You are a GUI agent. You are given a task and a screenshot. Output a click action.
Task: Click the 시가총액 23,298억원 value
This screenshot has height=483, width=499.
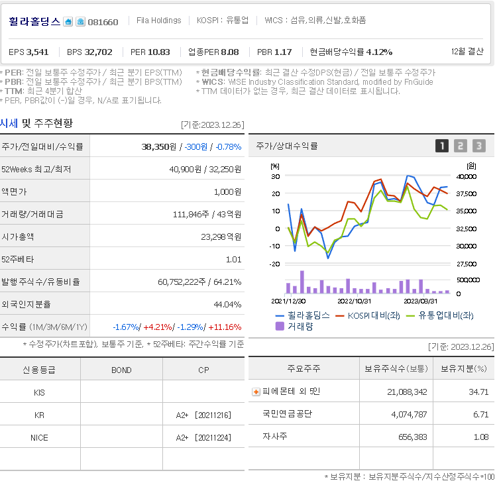(x=221, y=237)
